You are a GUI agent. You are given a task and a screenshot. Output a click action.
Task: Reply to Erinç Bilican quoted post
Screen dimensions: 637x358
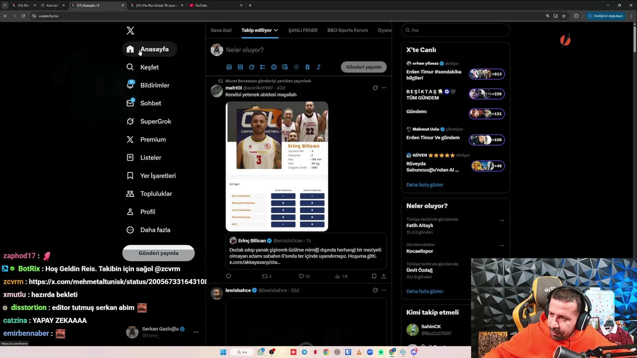click(x=228, y=276)
